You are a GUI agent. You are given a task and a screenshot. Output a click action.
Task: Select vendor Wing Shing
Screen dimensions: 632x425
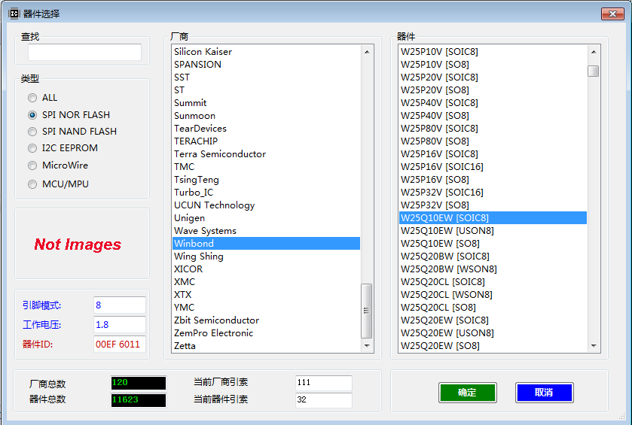point(266,257)
